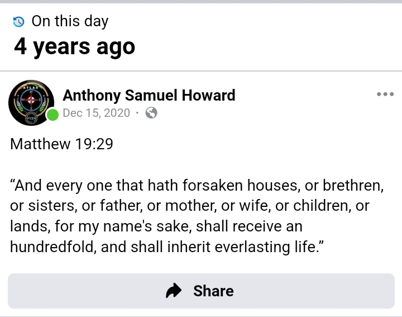This screenshot has width=402, height=317.
Task: Open the three-dot post options menu
Action: point(385,94)
